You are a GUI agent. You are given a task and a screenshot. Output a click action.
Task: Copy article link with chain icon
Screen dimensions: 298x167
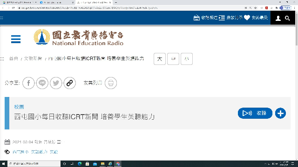click(69, 83)
